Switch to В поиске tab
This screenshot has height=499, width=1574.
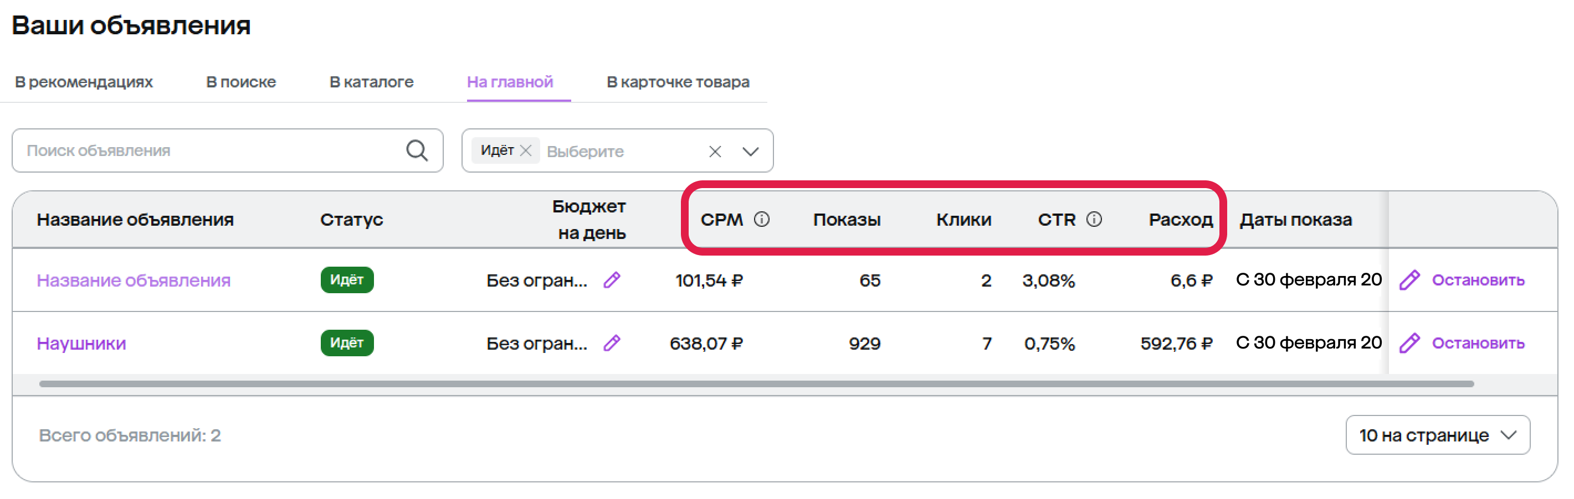(241, 82)
